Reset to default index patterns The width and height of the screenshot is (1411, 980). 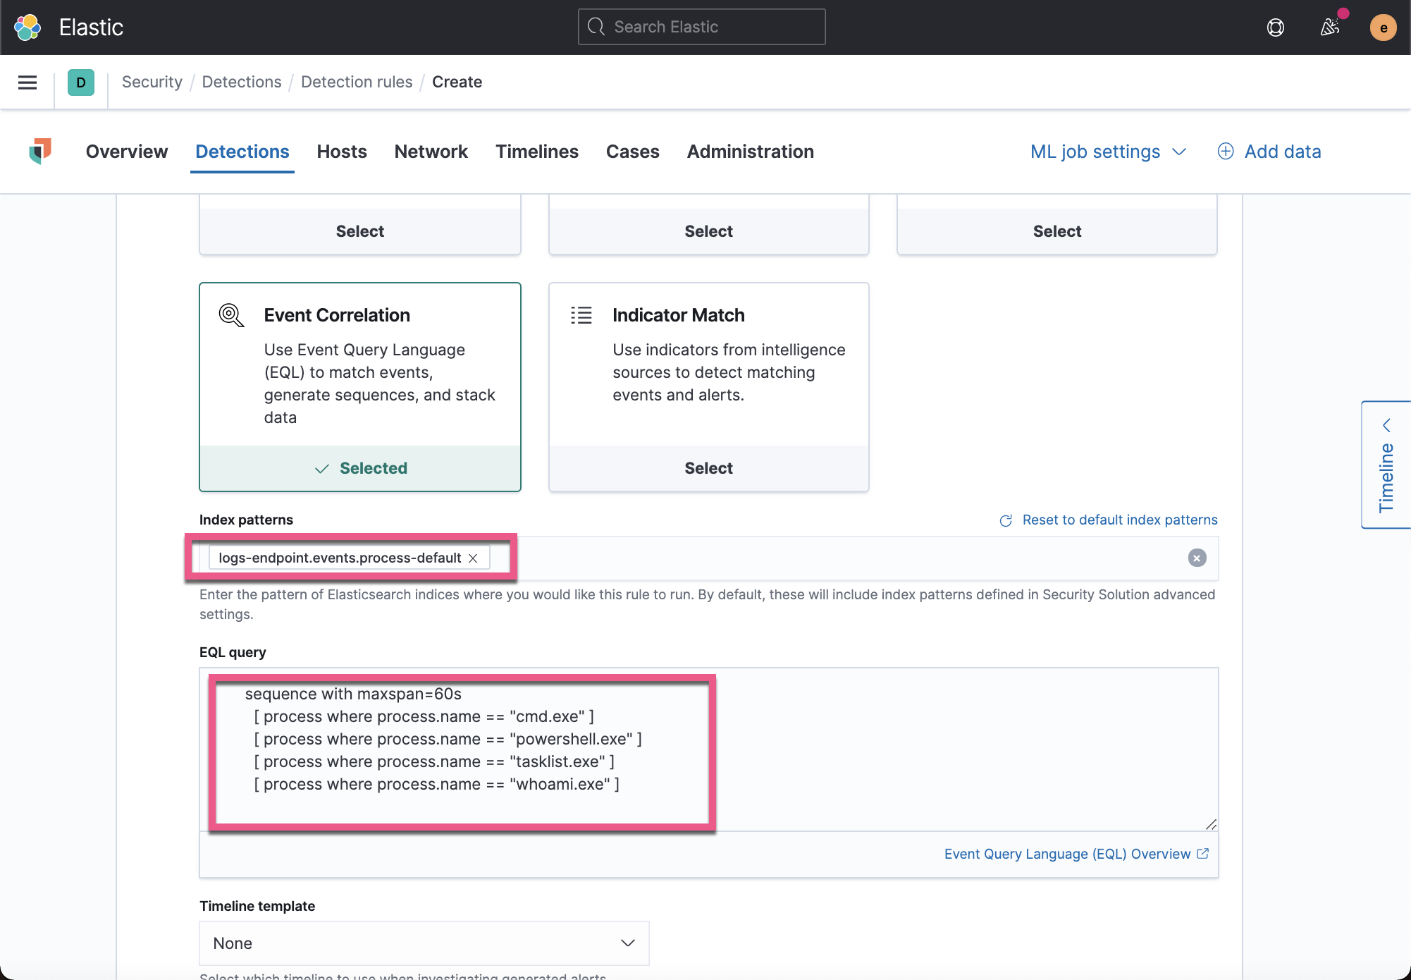tap(1119, 520)
